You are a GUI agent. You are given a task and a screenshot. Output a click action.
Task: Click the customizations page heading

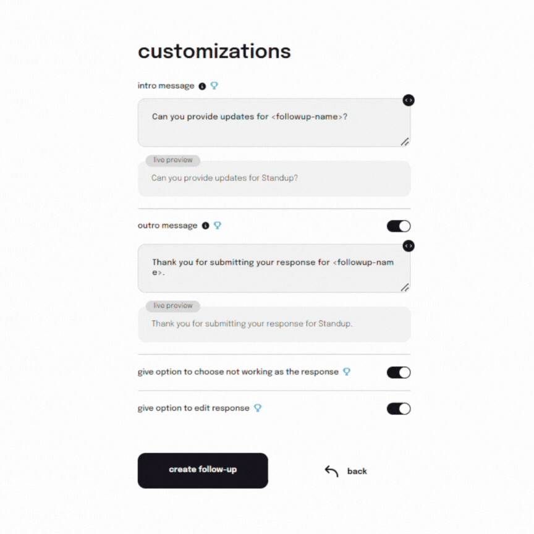click(x=214, y=51)
